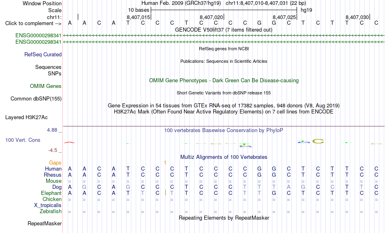Open the GTEx Gene Expression in 54 tissues title

[224, 106]
